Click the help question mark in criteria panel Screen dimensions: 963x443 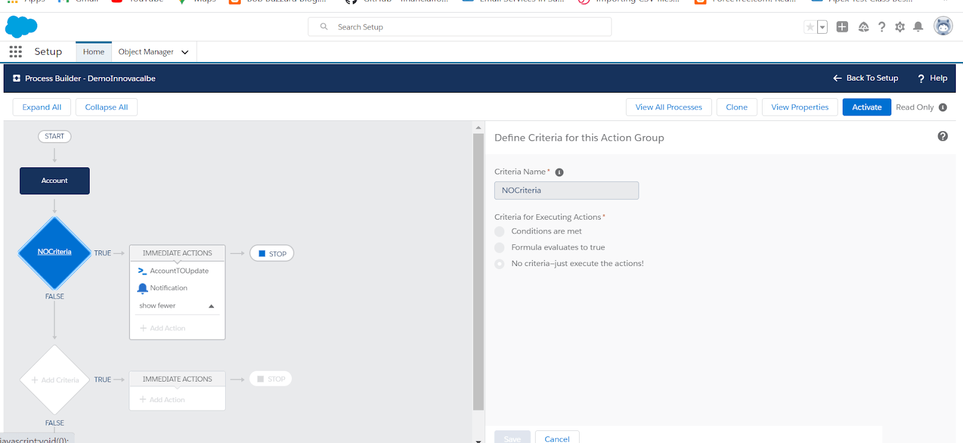(x=943, y=137)
